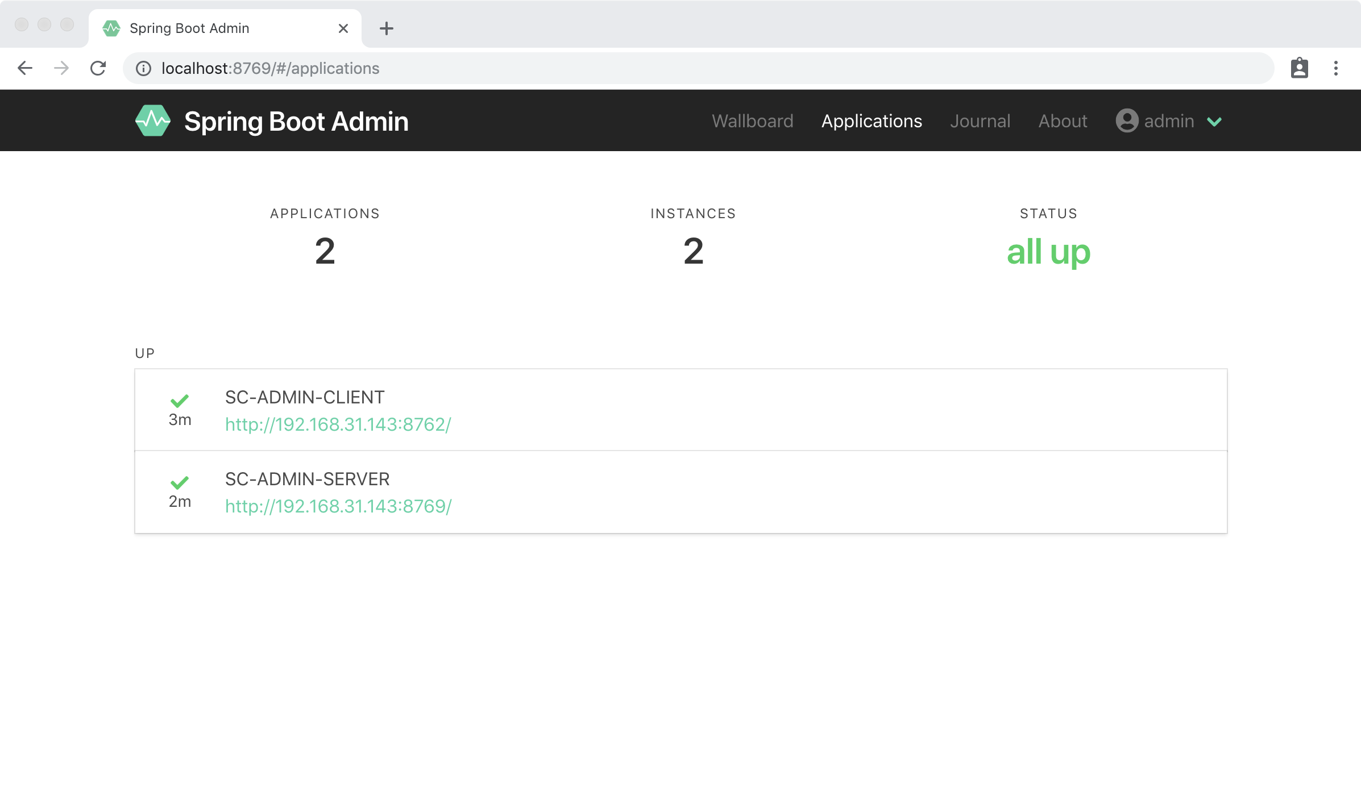The width and height of the screenshot is (1361, 800).
Task: Click the admin user avatar icon
Action: coord(1127,120)
